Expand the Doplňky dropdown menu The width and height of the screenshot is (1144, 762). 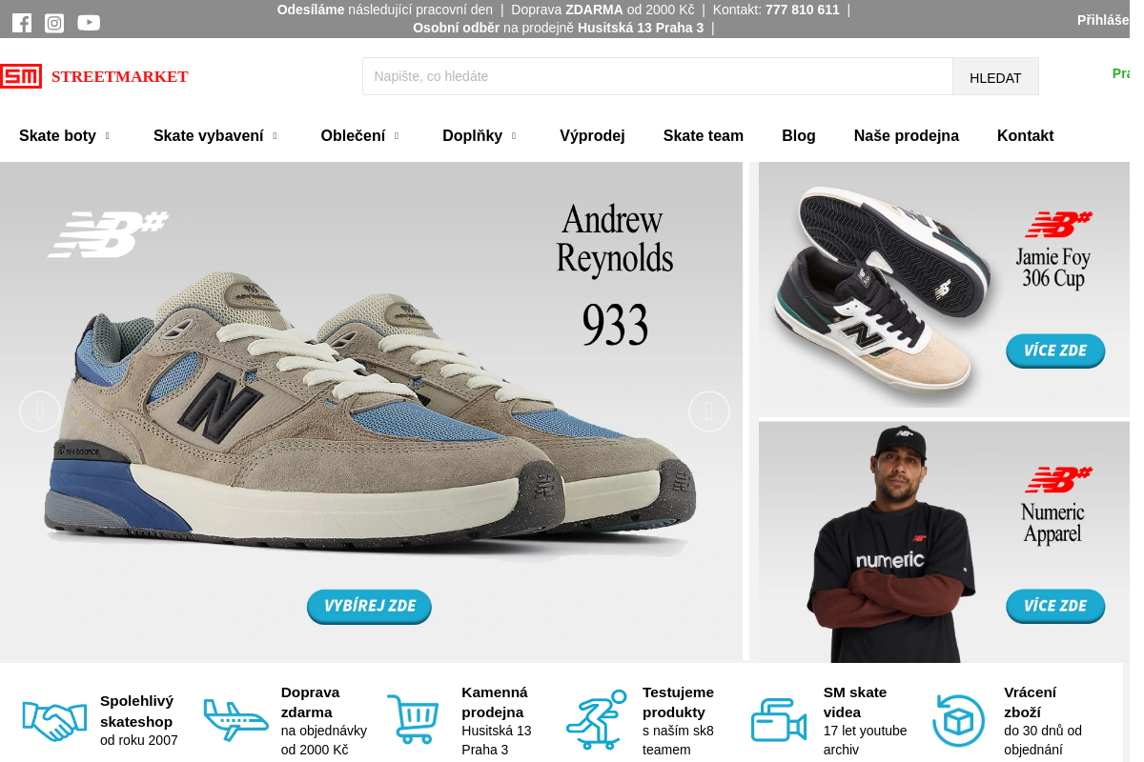480,135
